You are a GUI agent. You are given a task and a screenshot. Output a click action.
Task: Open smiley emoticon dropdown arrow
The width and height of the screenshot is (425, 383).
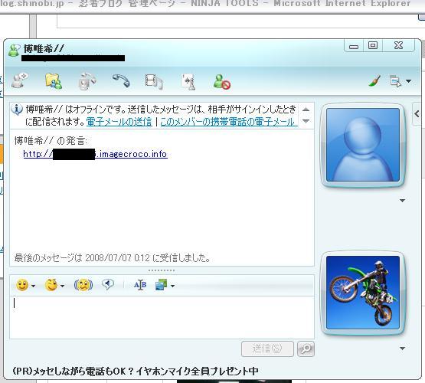34,286
